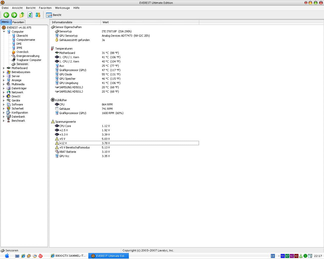Expand the Konfiguration tree node
The width and height of the screenshot is (324, 259).
4,113
